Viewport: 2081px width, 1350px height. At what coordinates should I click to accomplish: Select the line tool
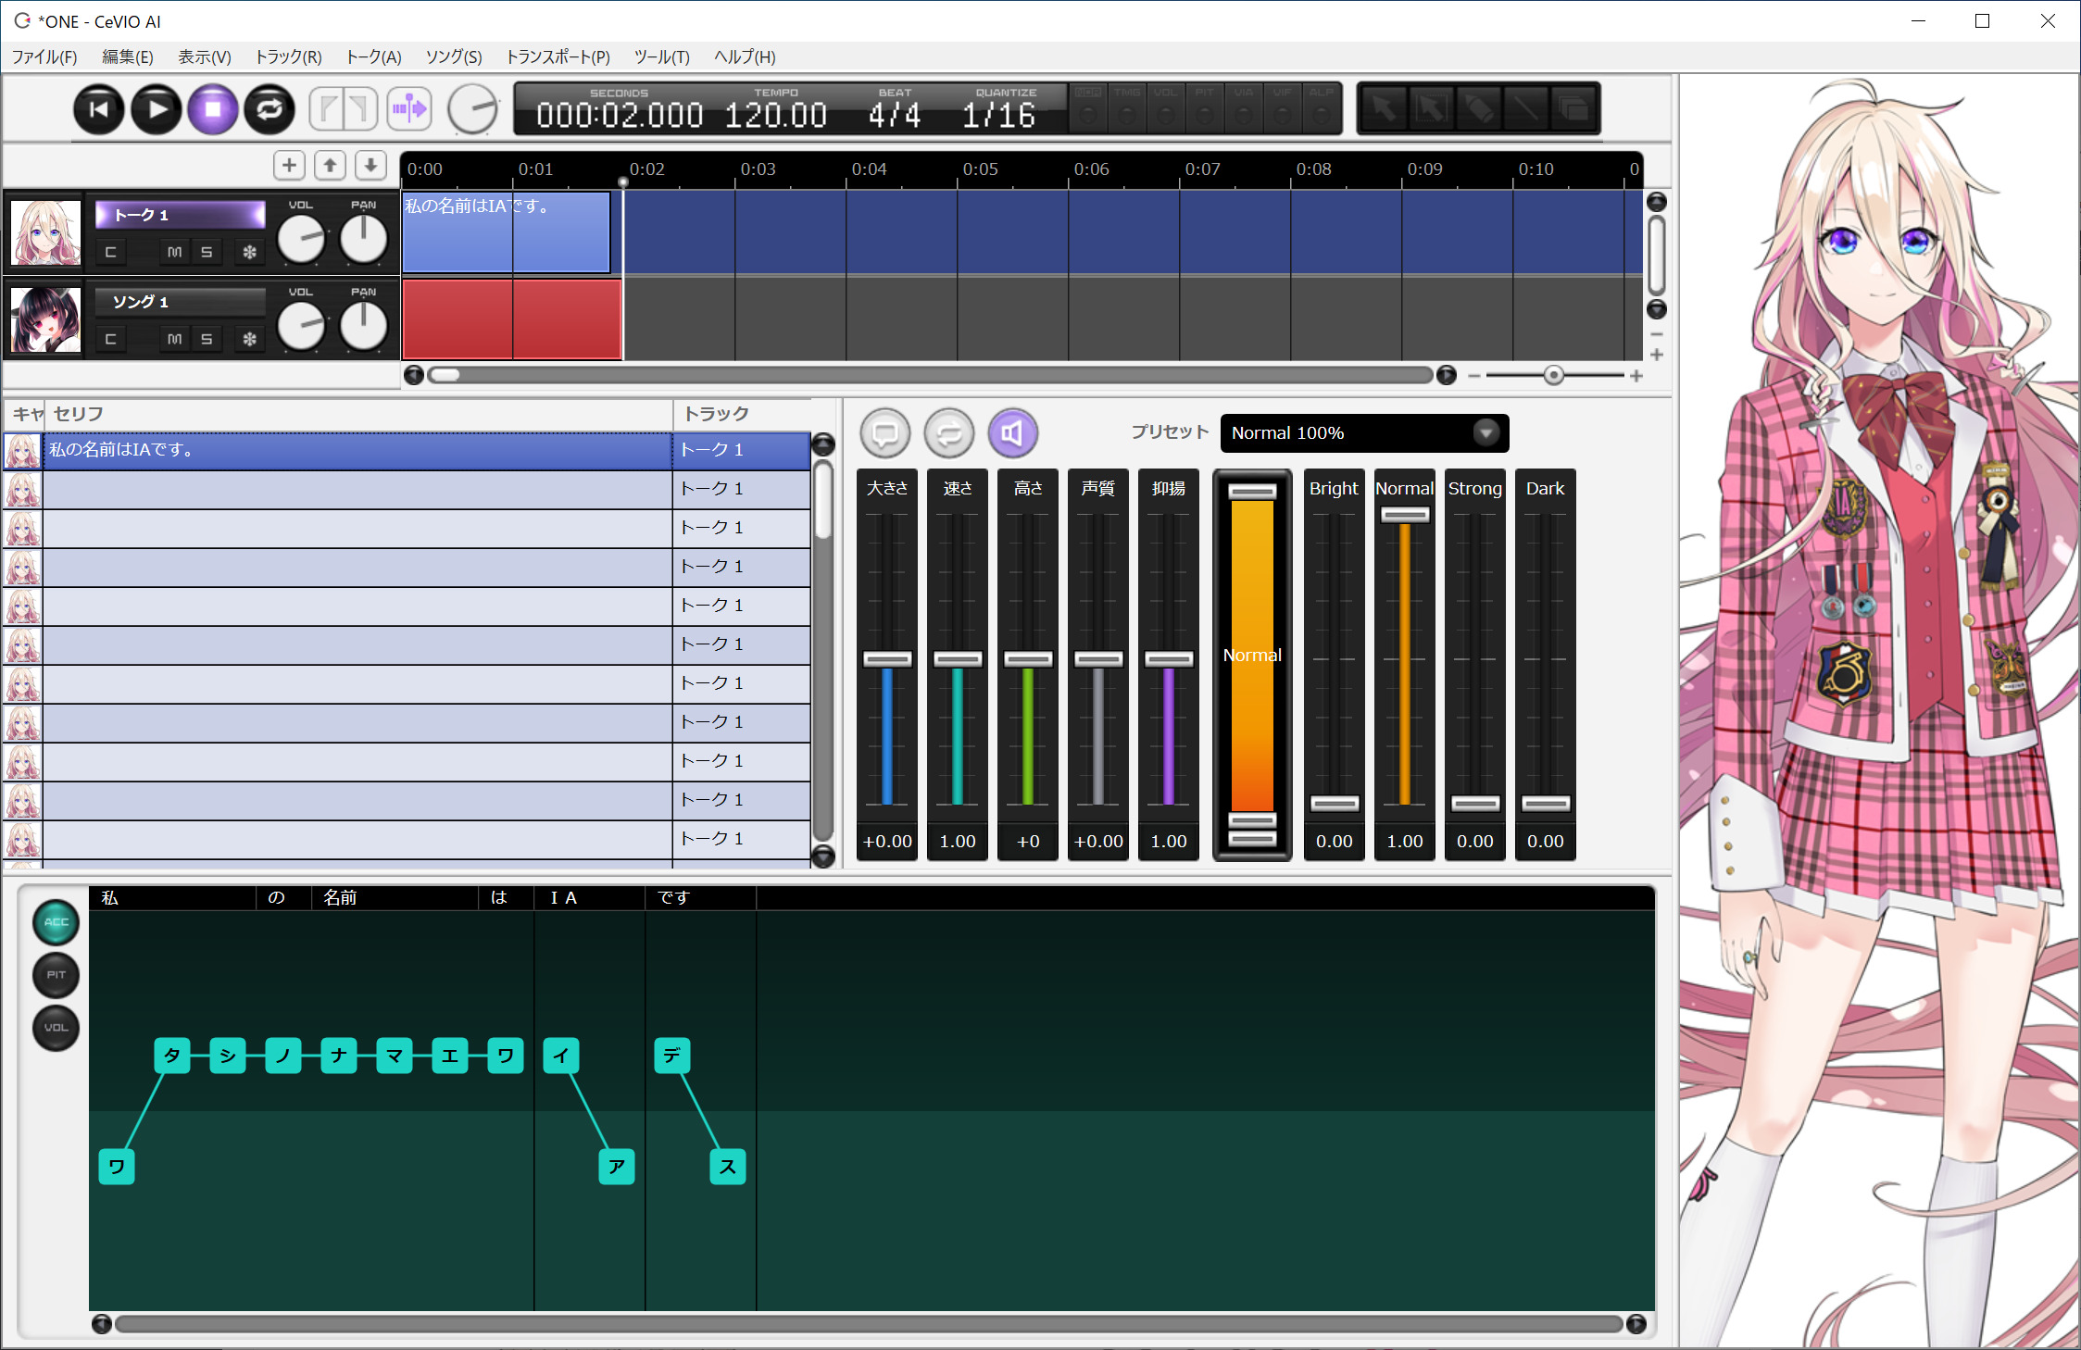(x=1526, y=109)
